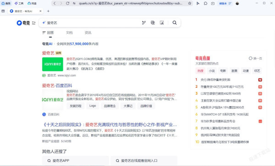Open hot search ranked number 9

pos(220,135)
